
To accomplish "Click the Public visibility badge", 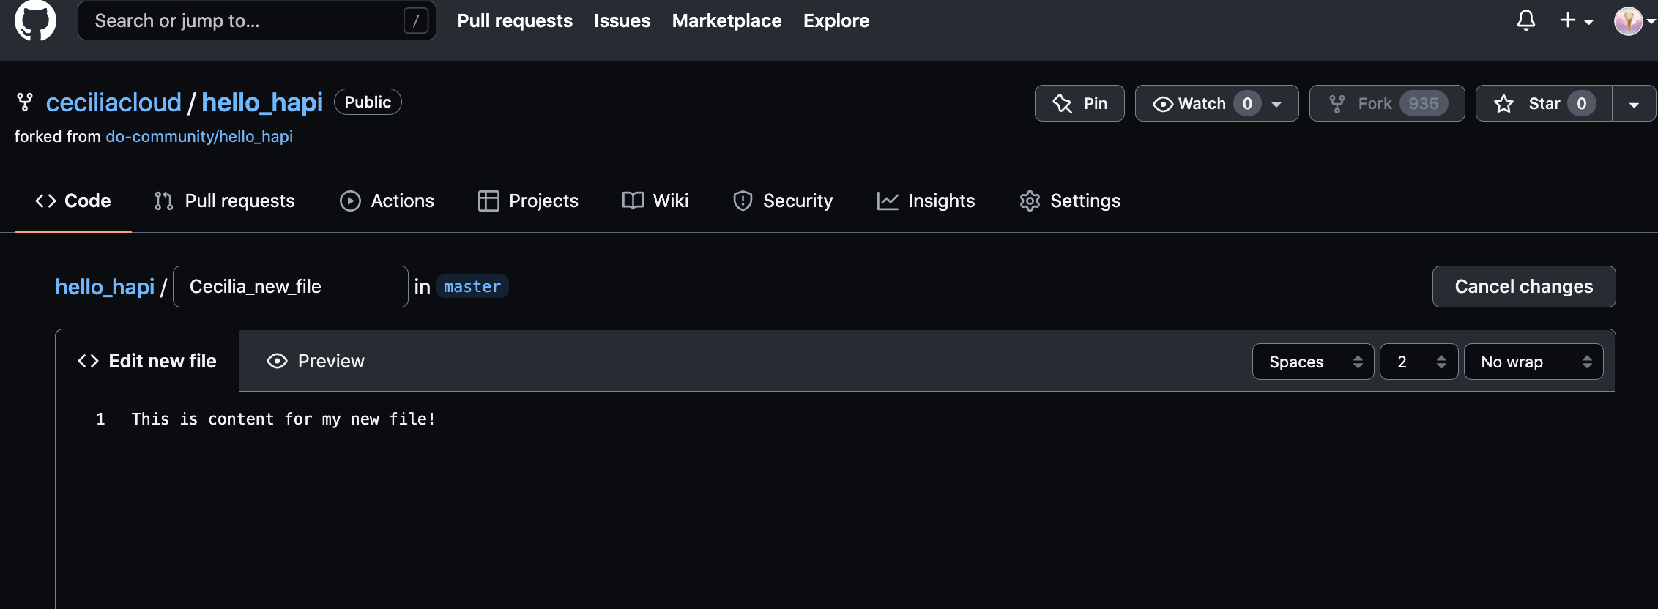I will click(x=368, y=102).
